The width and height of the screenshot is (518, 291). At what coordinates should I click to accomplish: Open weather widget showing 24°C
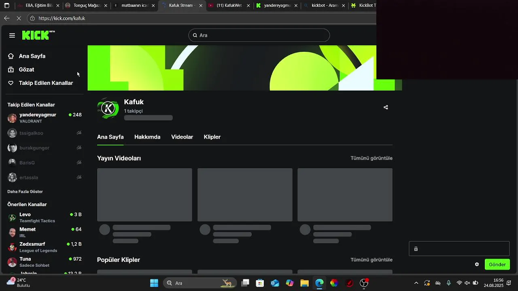click(19, 283)
